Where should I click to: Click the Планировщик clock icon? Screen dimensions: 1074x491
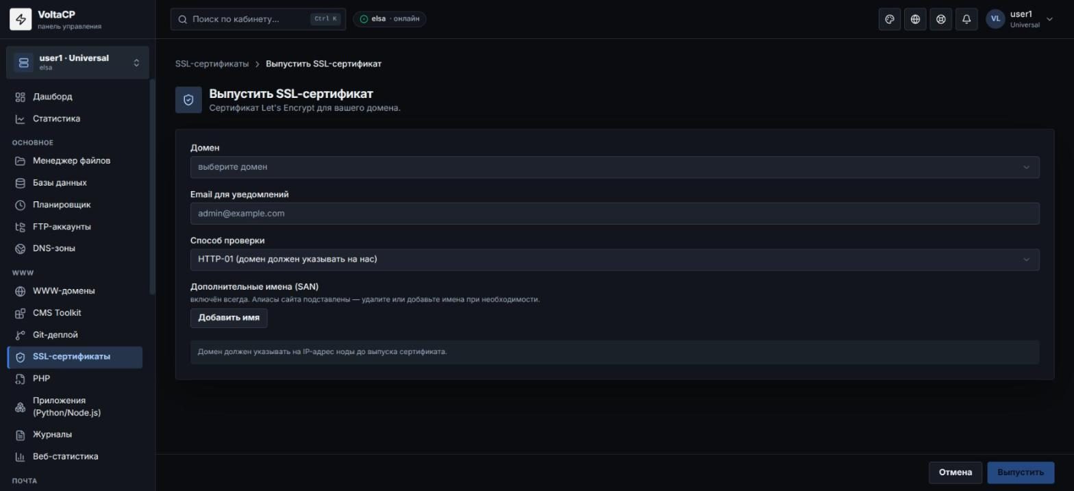pyautogui.click(x=21, y=205)
